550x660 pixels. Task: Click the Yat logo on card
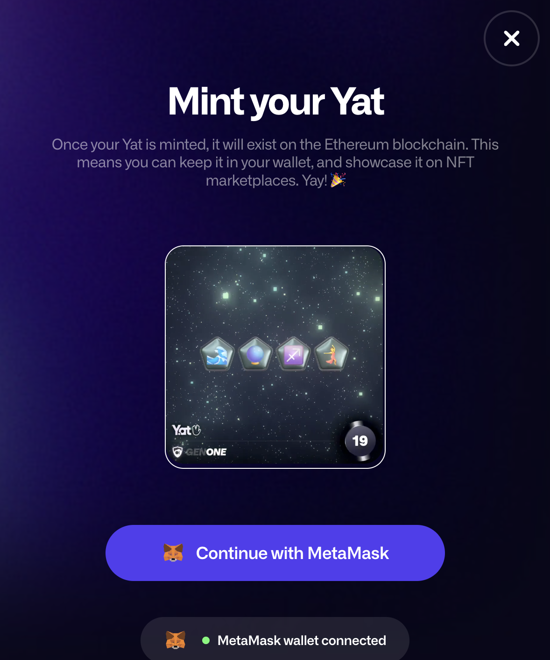[x=182, y=430]
